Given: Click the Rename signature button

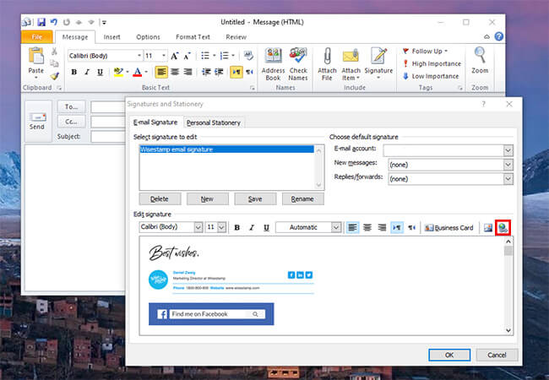Looking at the screenshot, I should click(x=302, y=199).
